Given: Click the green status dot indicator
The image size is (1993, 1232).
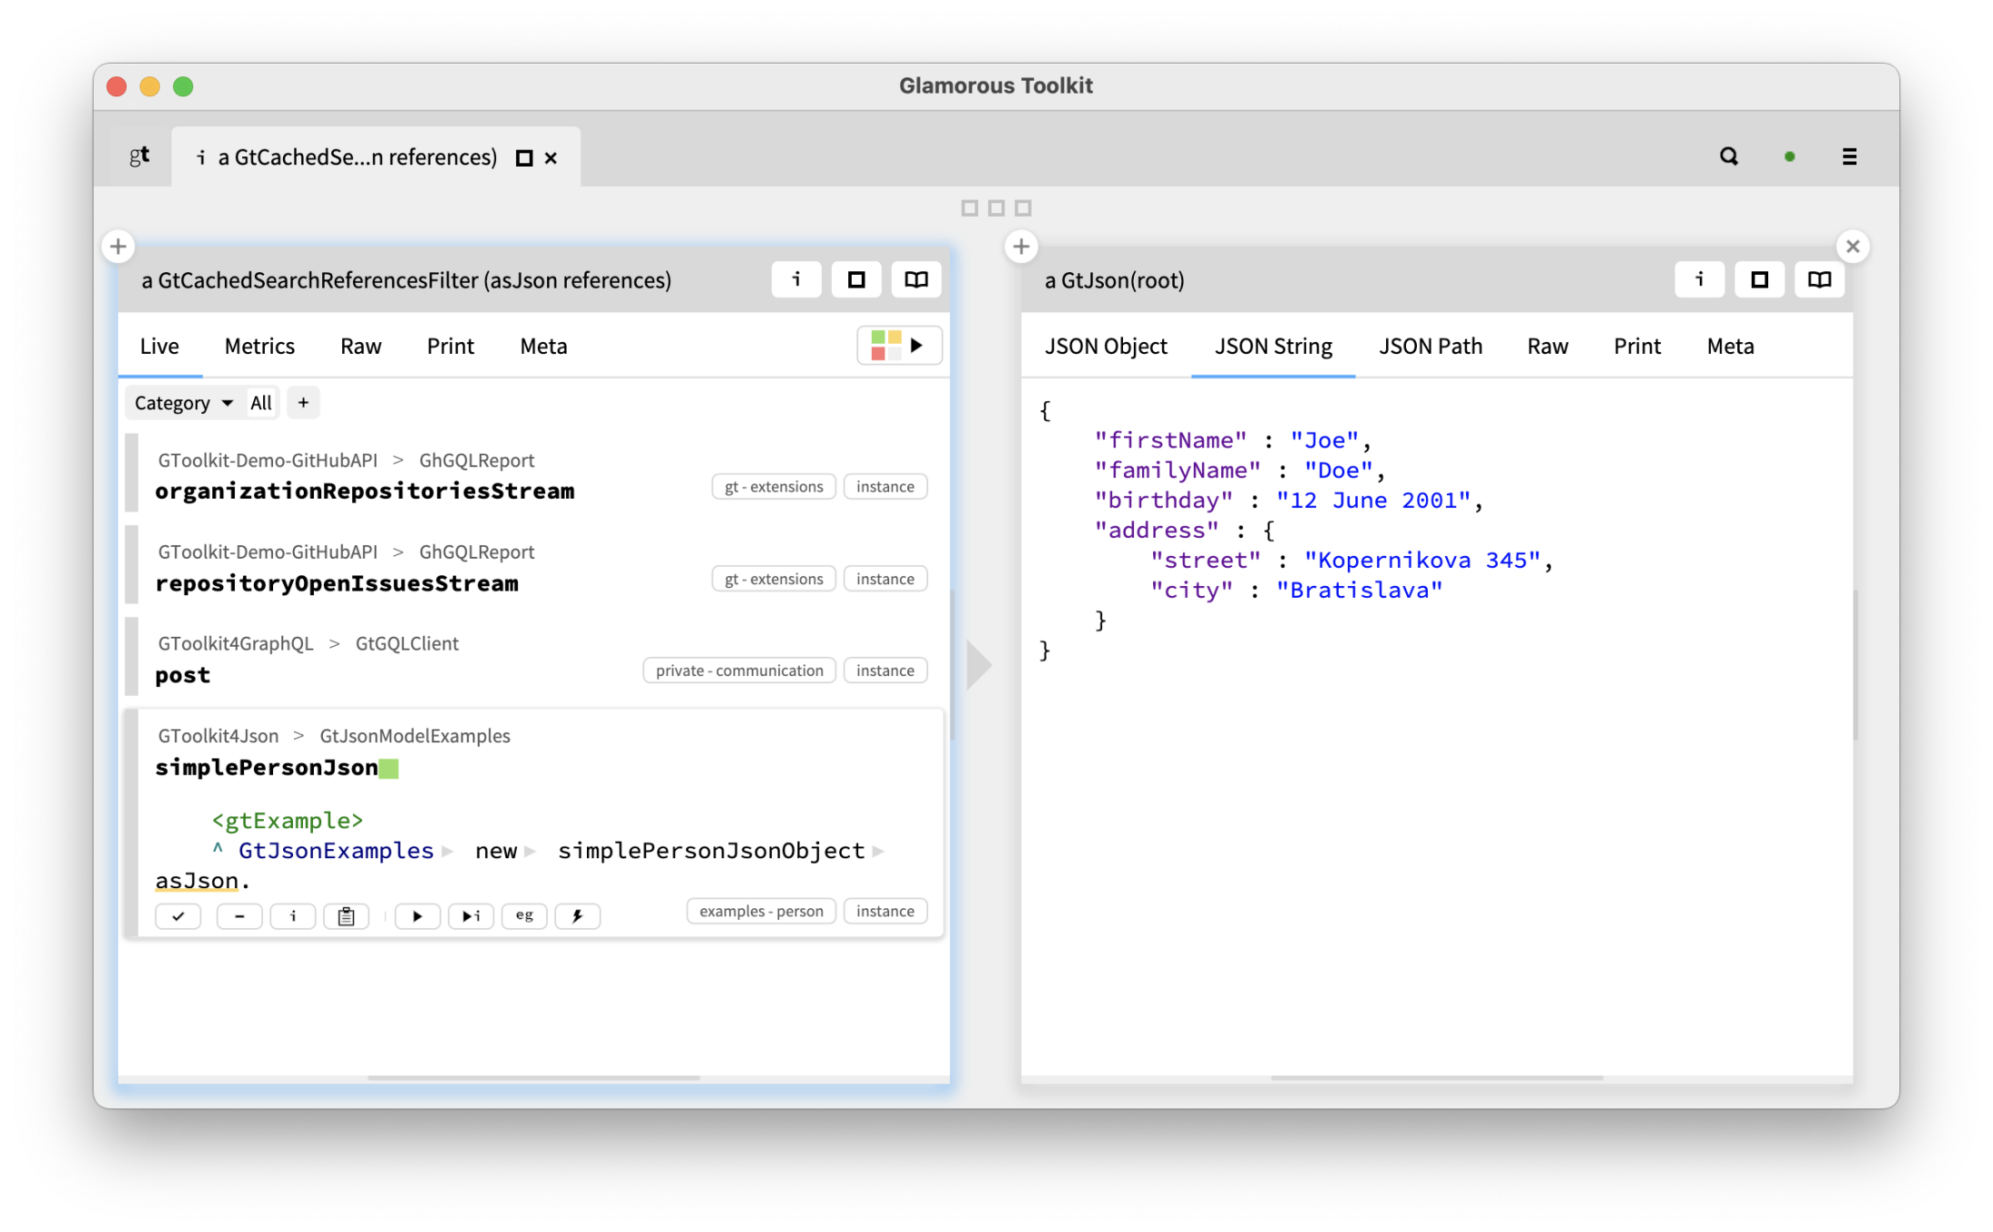Looking at the screenshot, I should pos(1789,157).
